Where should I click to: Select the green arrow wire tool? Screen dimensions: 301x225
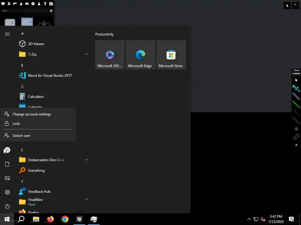pyautogui.click(x=296, y=105)
